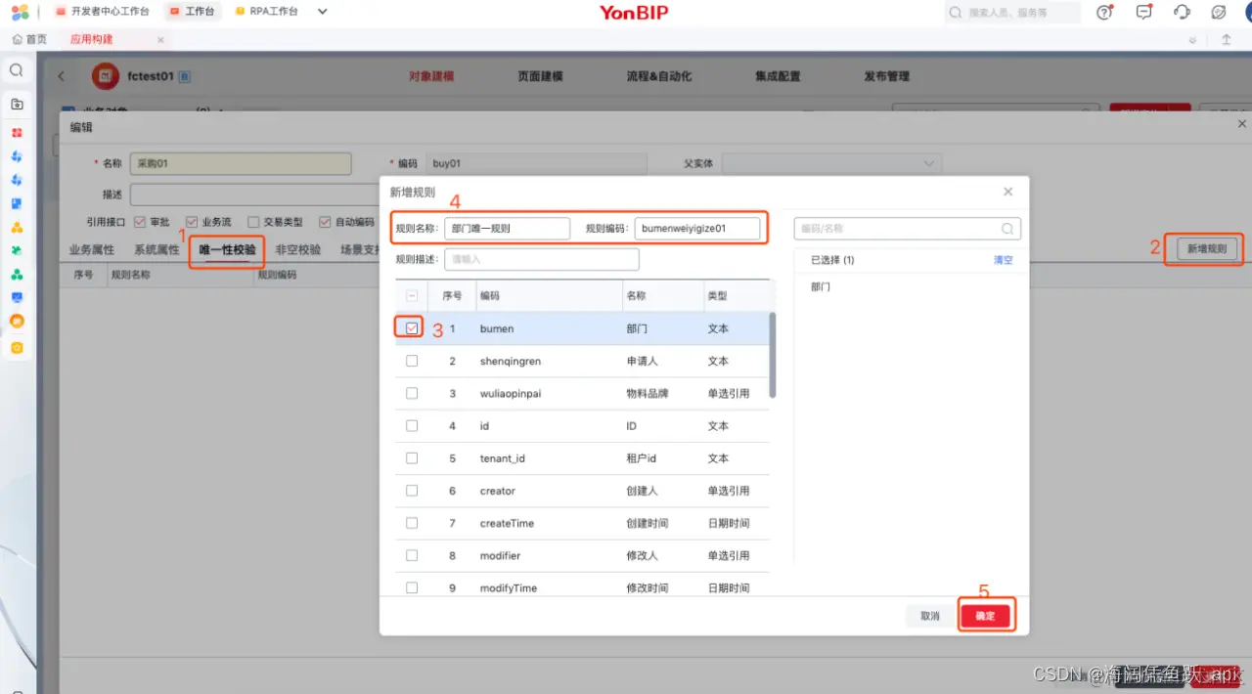1252x694 pixels.
Task: Click the selected '部门' item in the right panel
Action: point(821,287)
